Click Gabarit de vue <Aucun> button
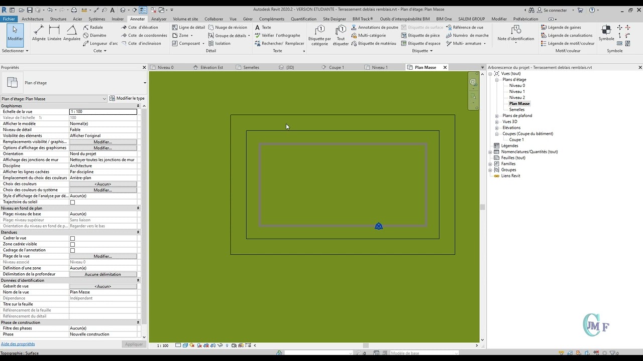Image resolution: width=643 pixels, height=361 pixels. coord(103,286)
